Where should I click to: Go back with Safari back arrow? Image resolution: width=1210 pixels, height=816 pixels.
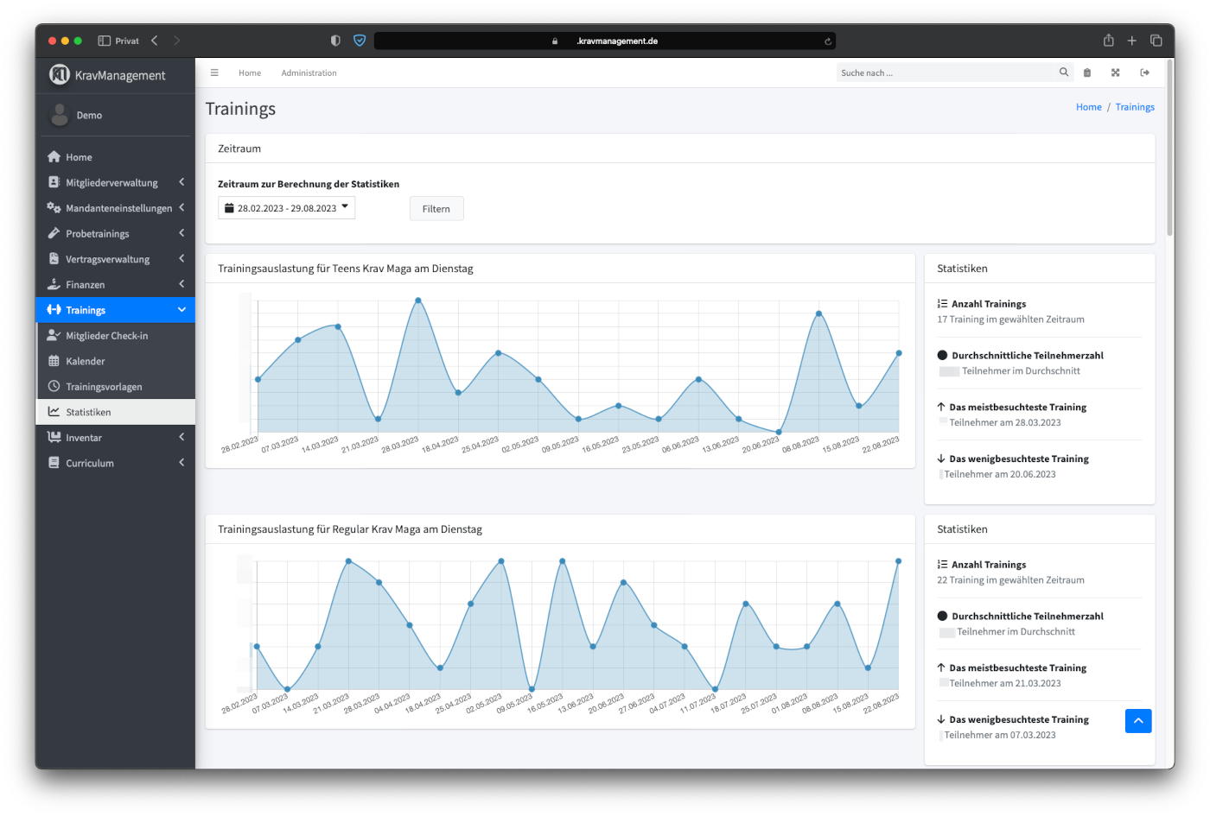[155, 41]
